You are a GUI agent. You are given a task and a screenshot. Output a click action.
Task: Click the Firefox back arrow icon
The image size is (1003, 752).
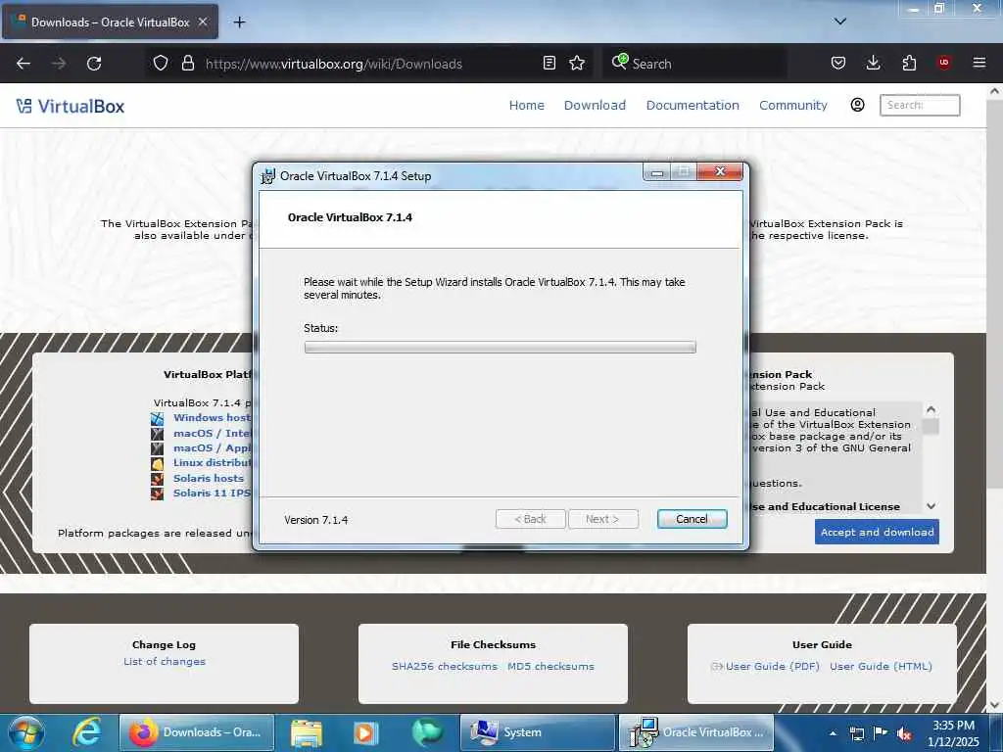tap(24, 64)
